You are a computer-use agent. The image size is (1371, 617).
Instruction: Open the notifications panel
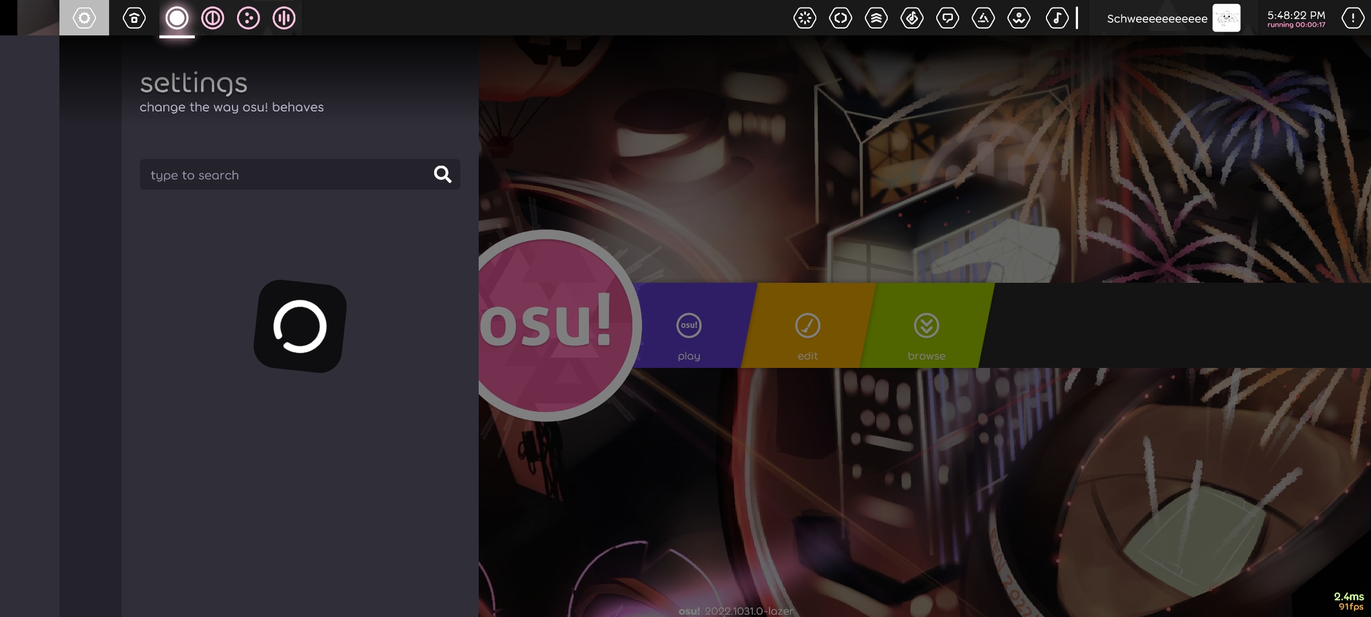[1352, 18]
